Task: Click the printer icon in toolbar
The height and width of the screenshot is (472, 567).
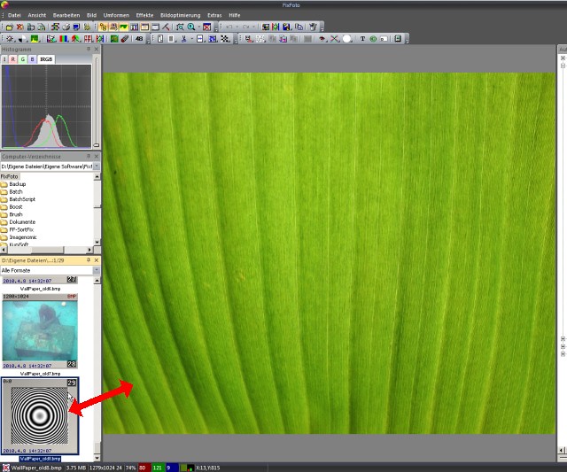Action: tap(66, 27)
